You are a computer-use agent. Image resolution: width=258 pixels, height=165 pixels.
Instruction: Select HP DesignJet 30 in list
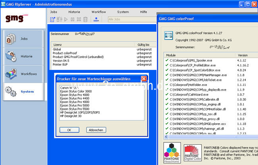pos(71,116)
